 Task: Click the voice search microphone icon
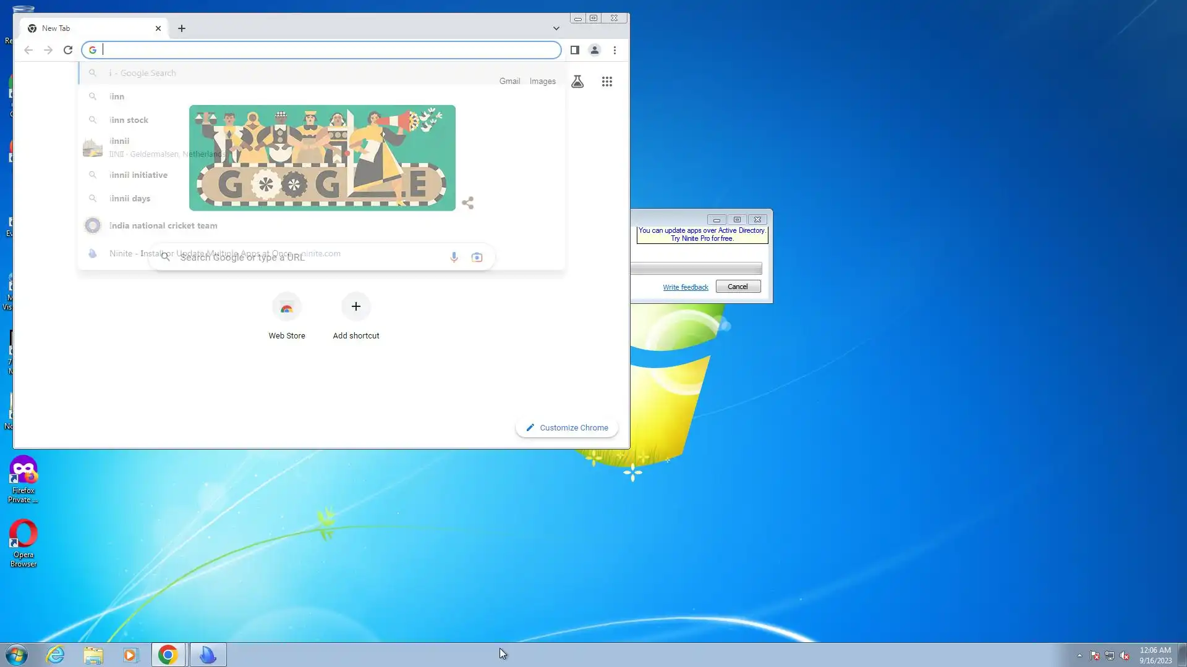coord(454,257)
